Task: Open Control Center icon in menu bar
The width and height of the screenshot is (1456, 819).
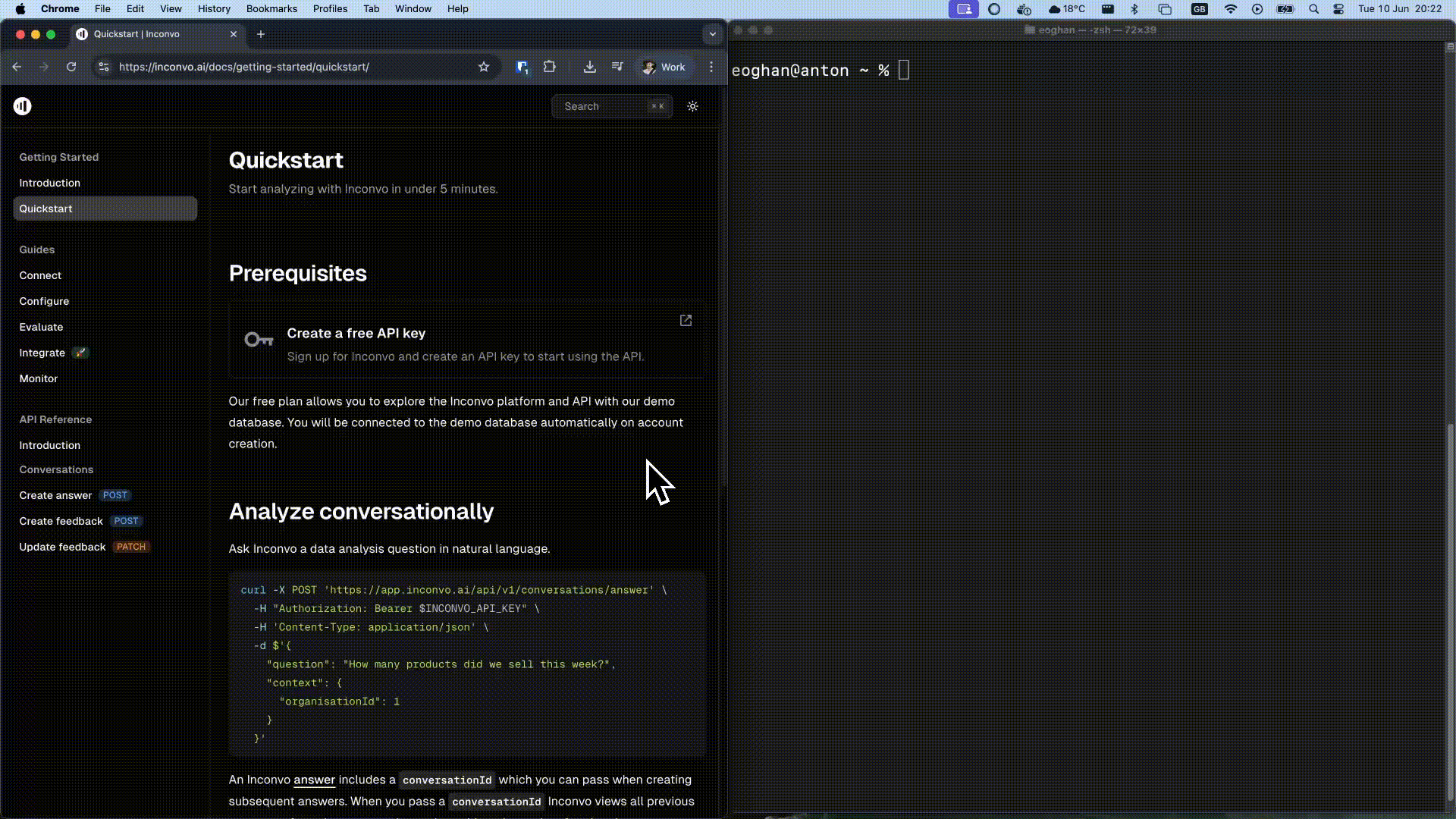Action: coord(1338,9)
